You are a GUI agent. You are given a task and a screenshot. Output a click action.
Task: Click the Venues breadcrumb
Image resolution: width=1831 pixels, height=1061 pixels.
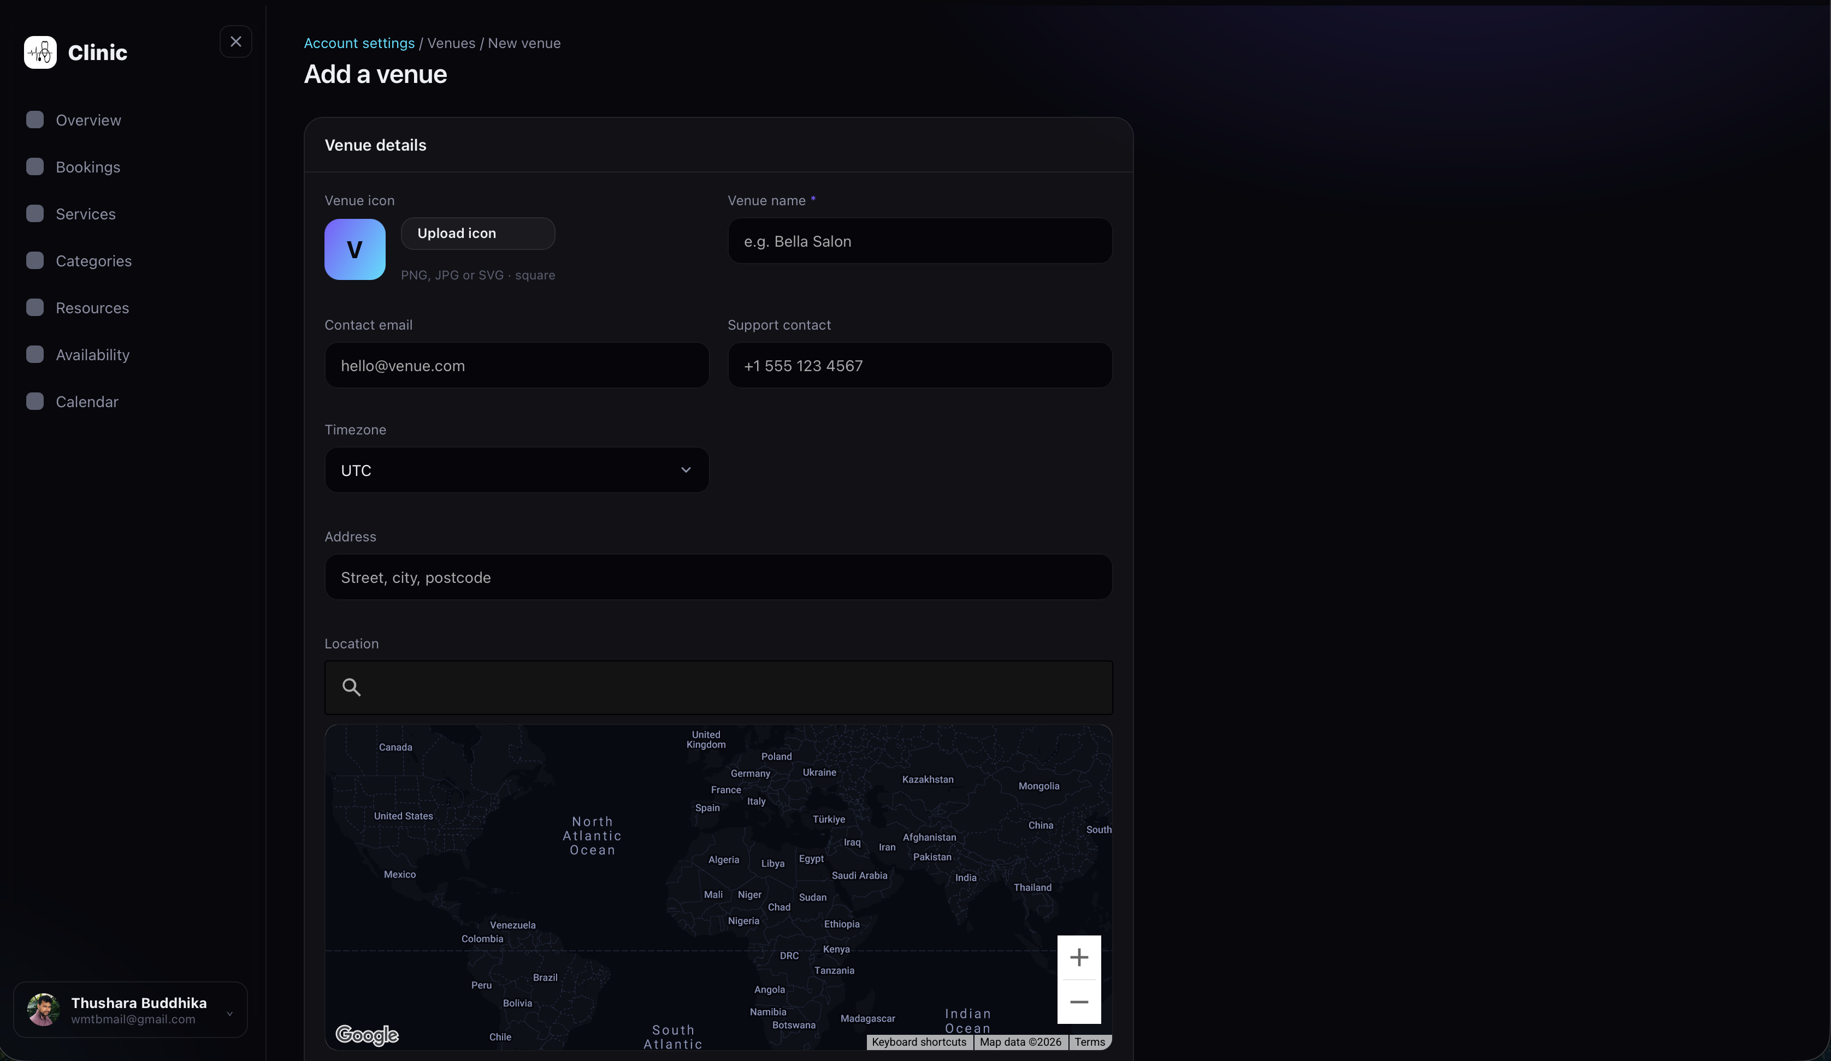coord(451,43)
